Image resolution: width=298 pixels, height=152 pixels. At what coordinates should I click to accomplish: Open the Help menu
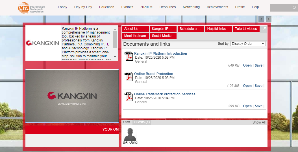pyautogui.click(x=255, y=7)
